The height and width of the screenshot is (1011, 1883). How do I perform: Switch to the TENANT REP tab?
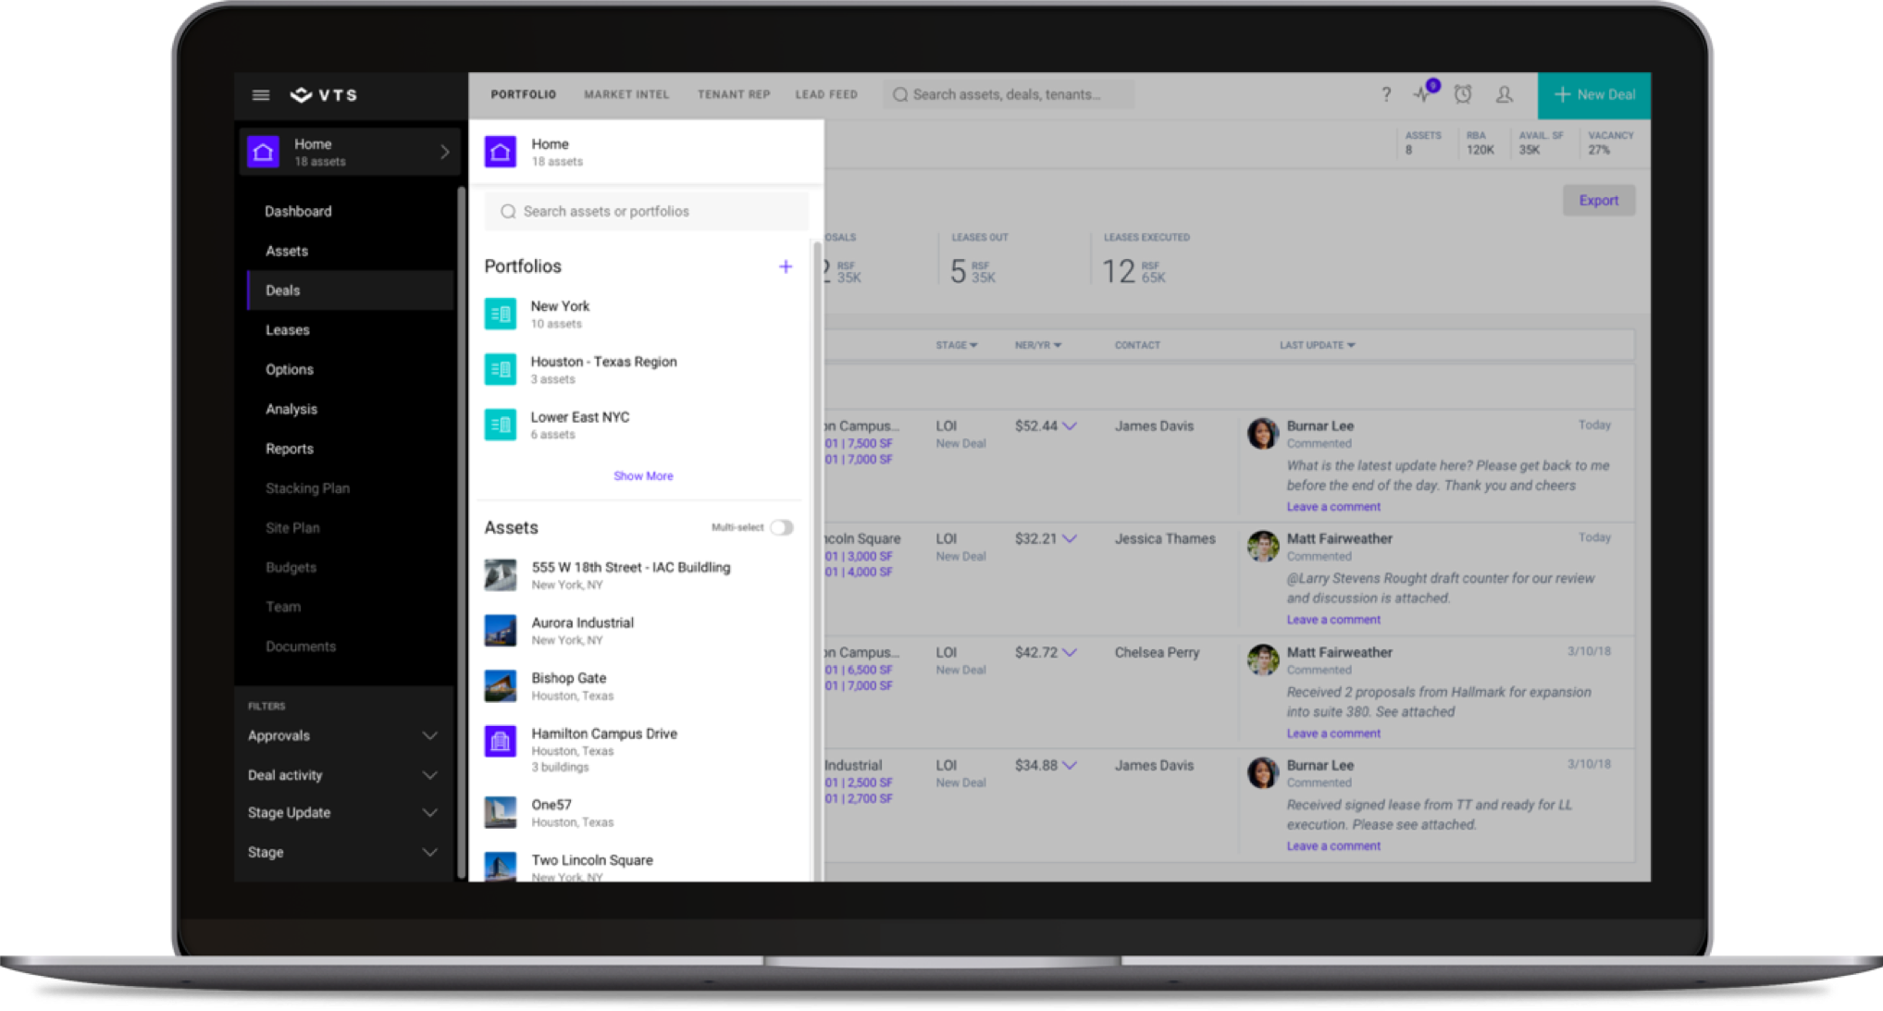coord(734,94)
